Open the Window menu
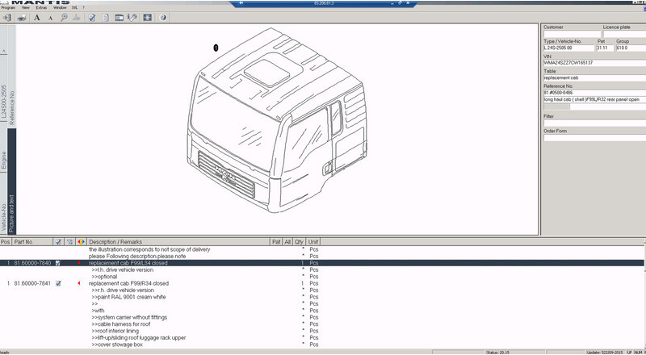646x355 pixels. coord(60,7)
